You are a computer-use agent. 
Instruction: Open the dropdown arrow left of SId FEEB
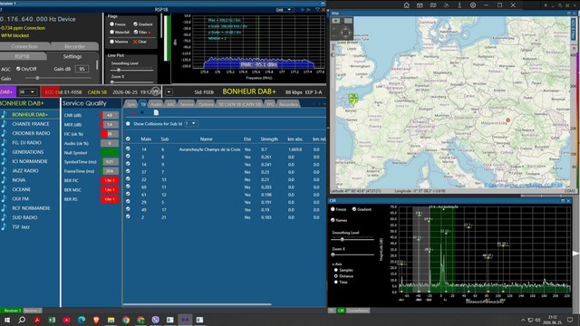click(169, 91)
